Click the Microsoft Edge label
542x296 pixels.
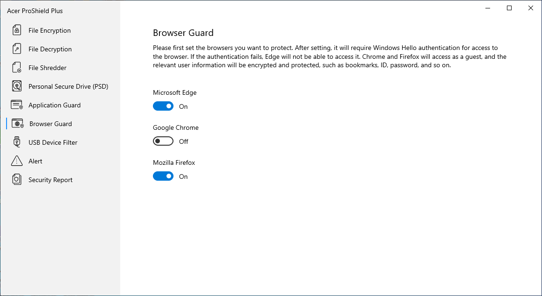174,92
